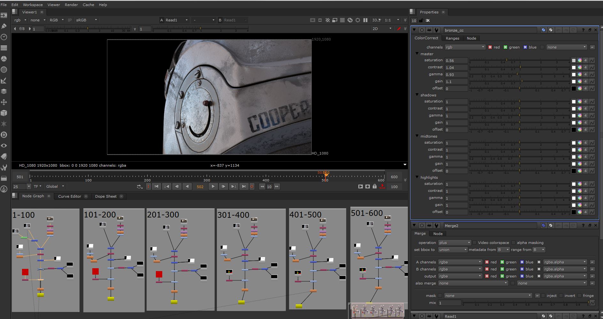Enable proxy mode icon in viewer
603x319 pixels.
(335, 20)
